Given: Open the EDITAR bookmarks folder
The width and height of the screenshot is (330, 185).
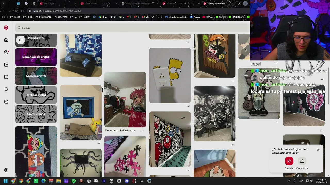Looking at the screenshot, I should [85, 17].
